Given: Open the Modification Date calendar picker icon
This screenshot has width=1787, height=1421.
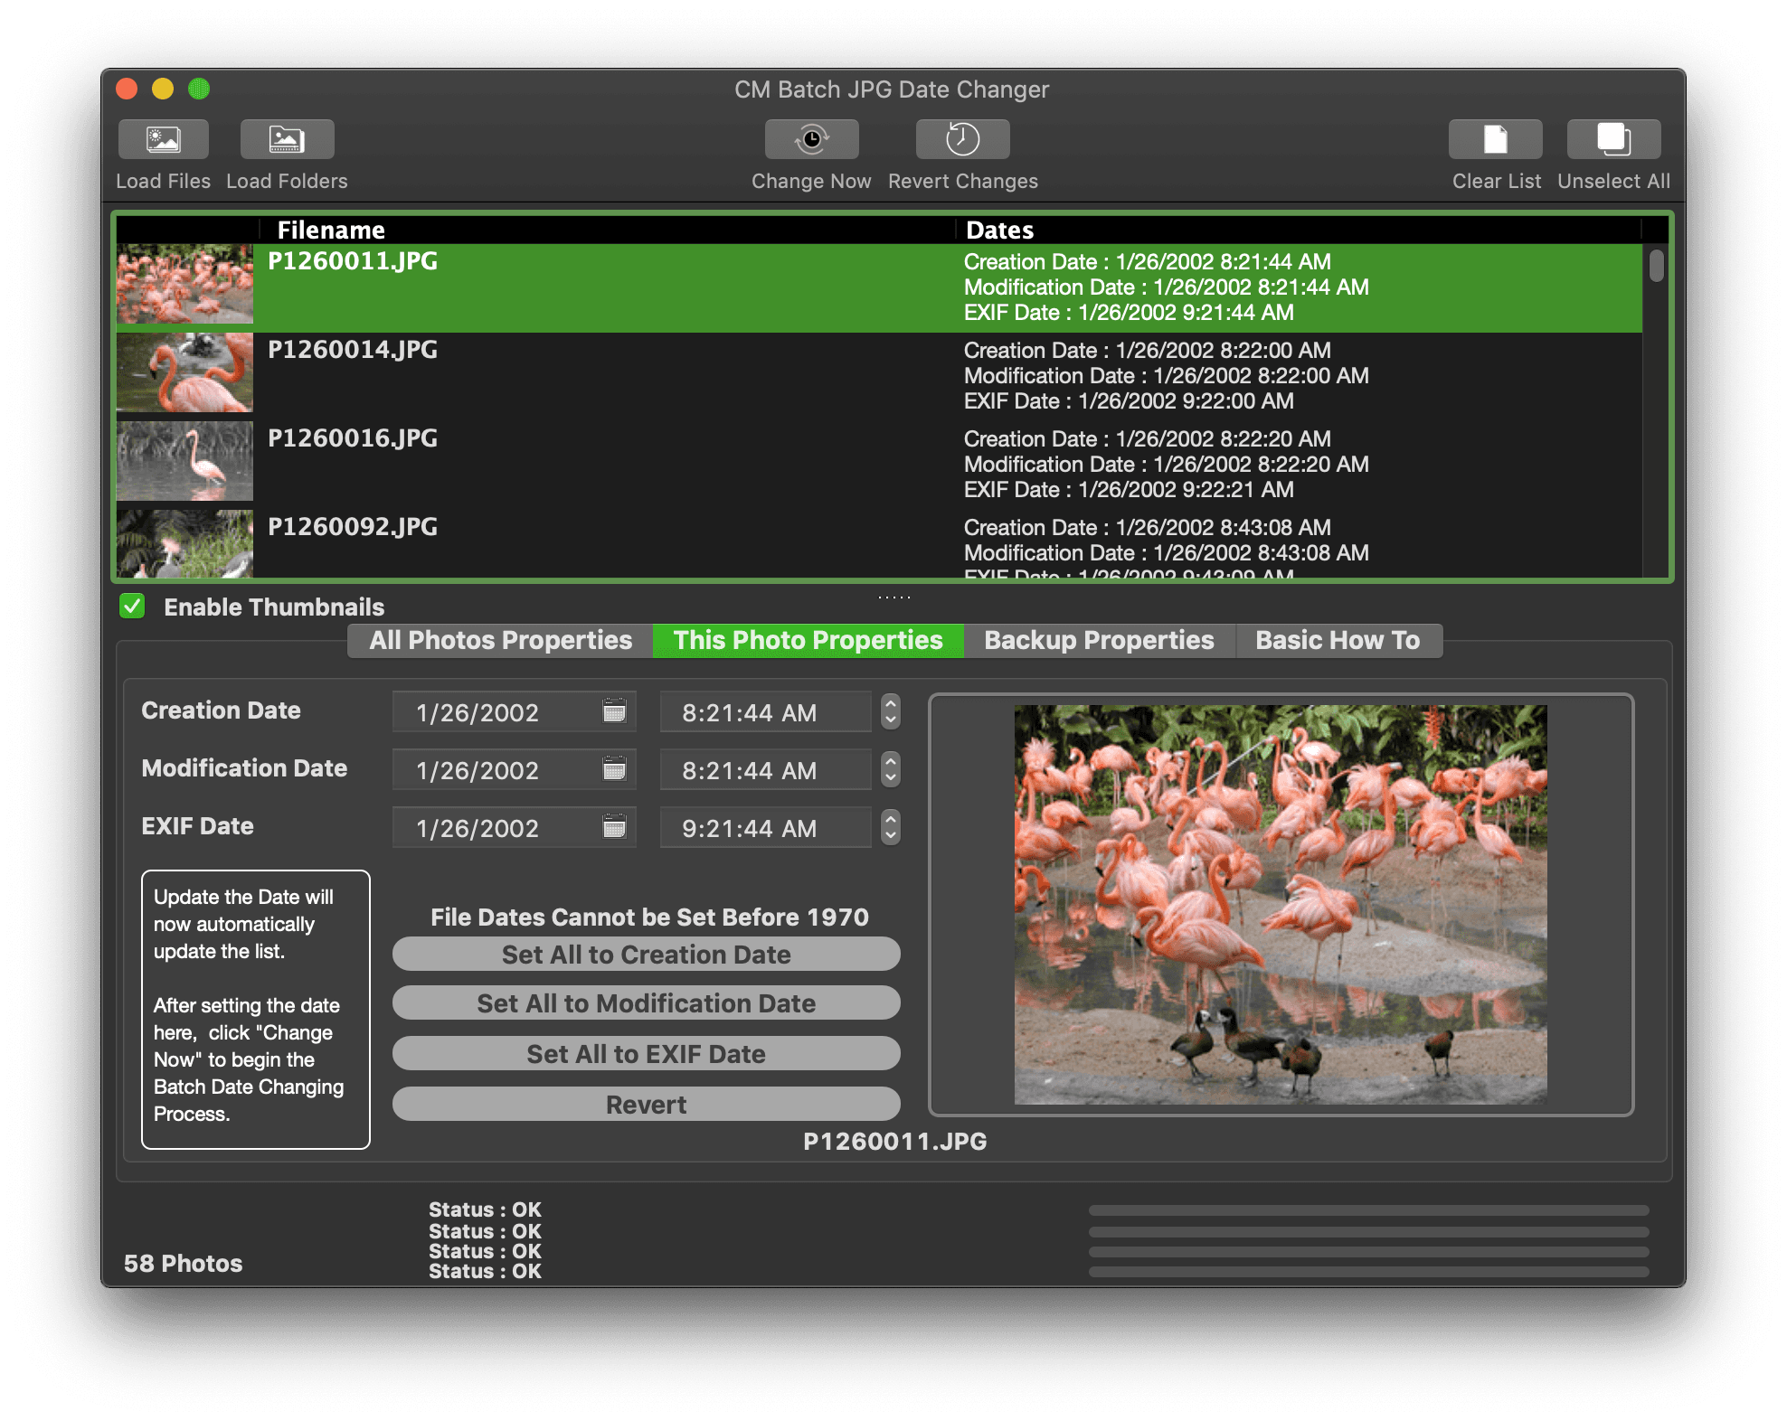Looking at the screenshot, I should click(x=614, y=769).
